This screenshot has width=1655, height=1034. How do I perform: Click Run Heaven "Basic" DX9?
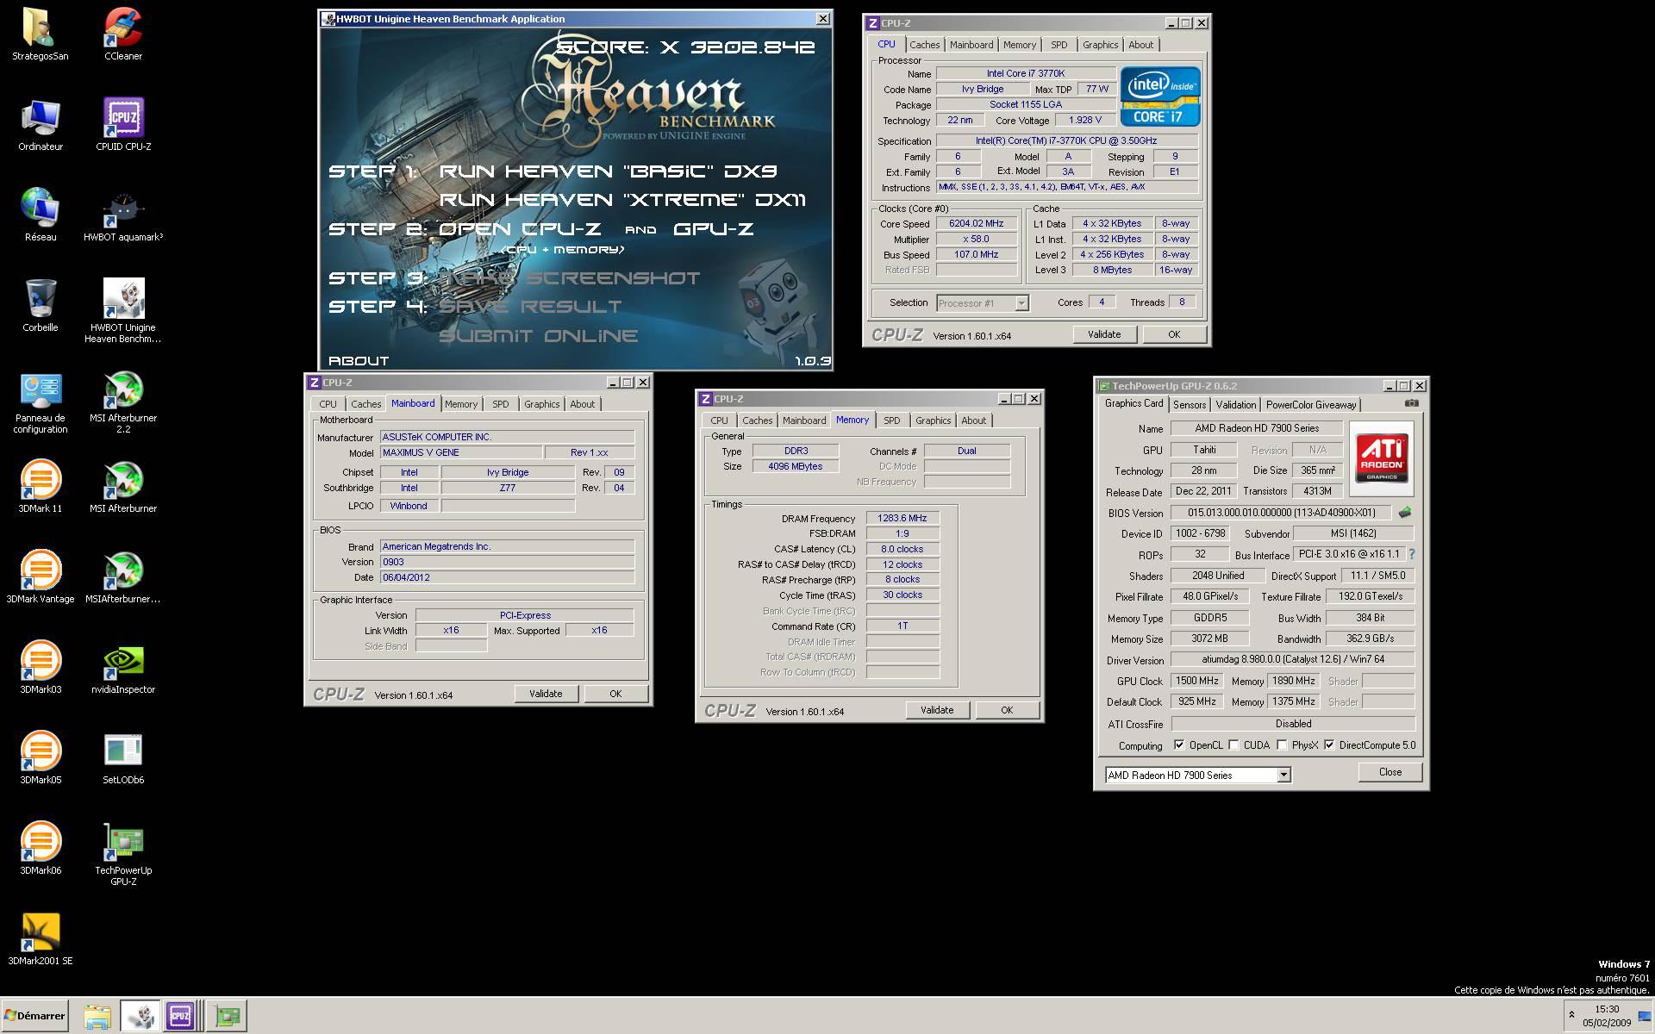pyautogui.click(x=608, y=171)
